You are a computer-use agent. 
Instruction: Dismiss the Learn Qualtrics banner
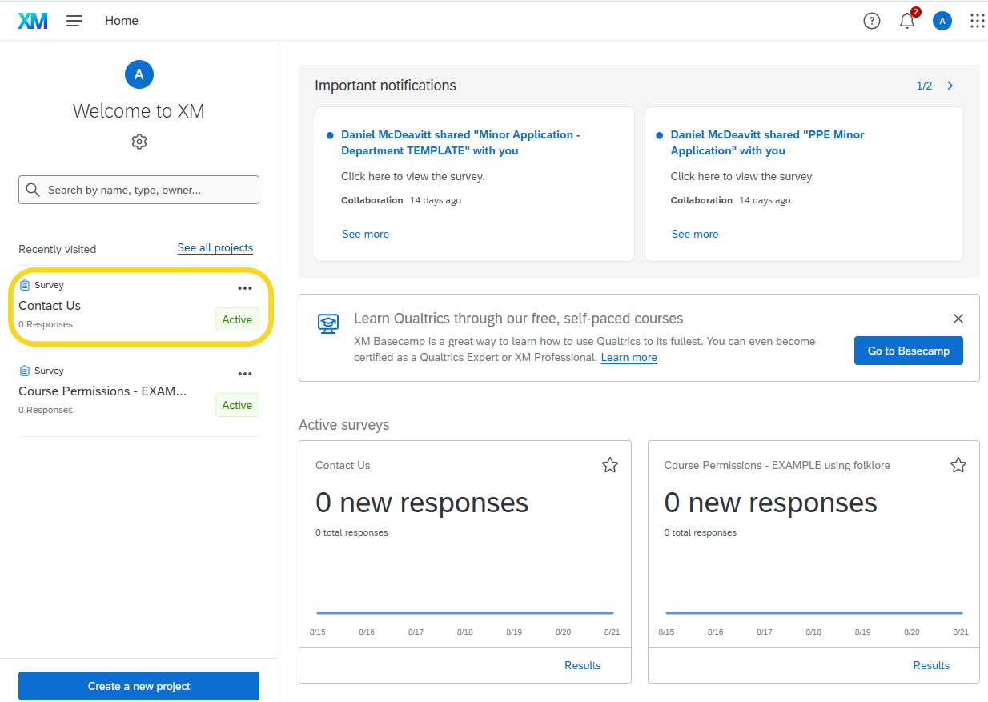(958, 319)
